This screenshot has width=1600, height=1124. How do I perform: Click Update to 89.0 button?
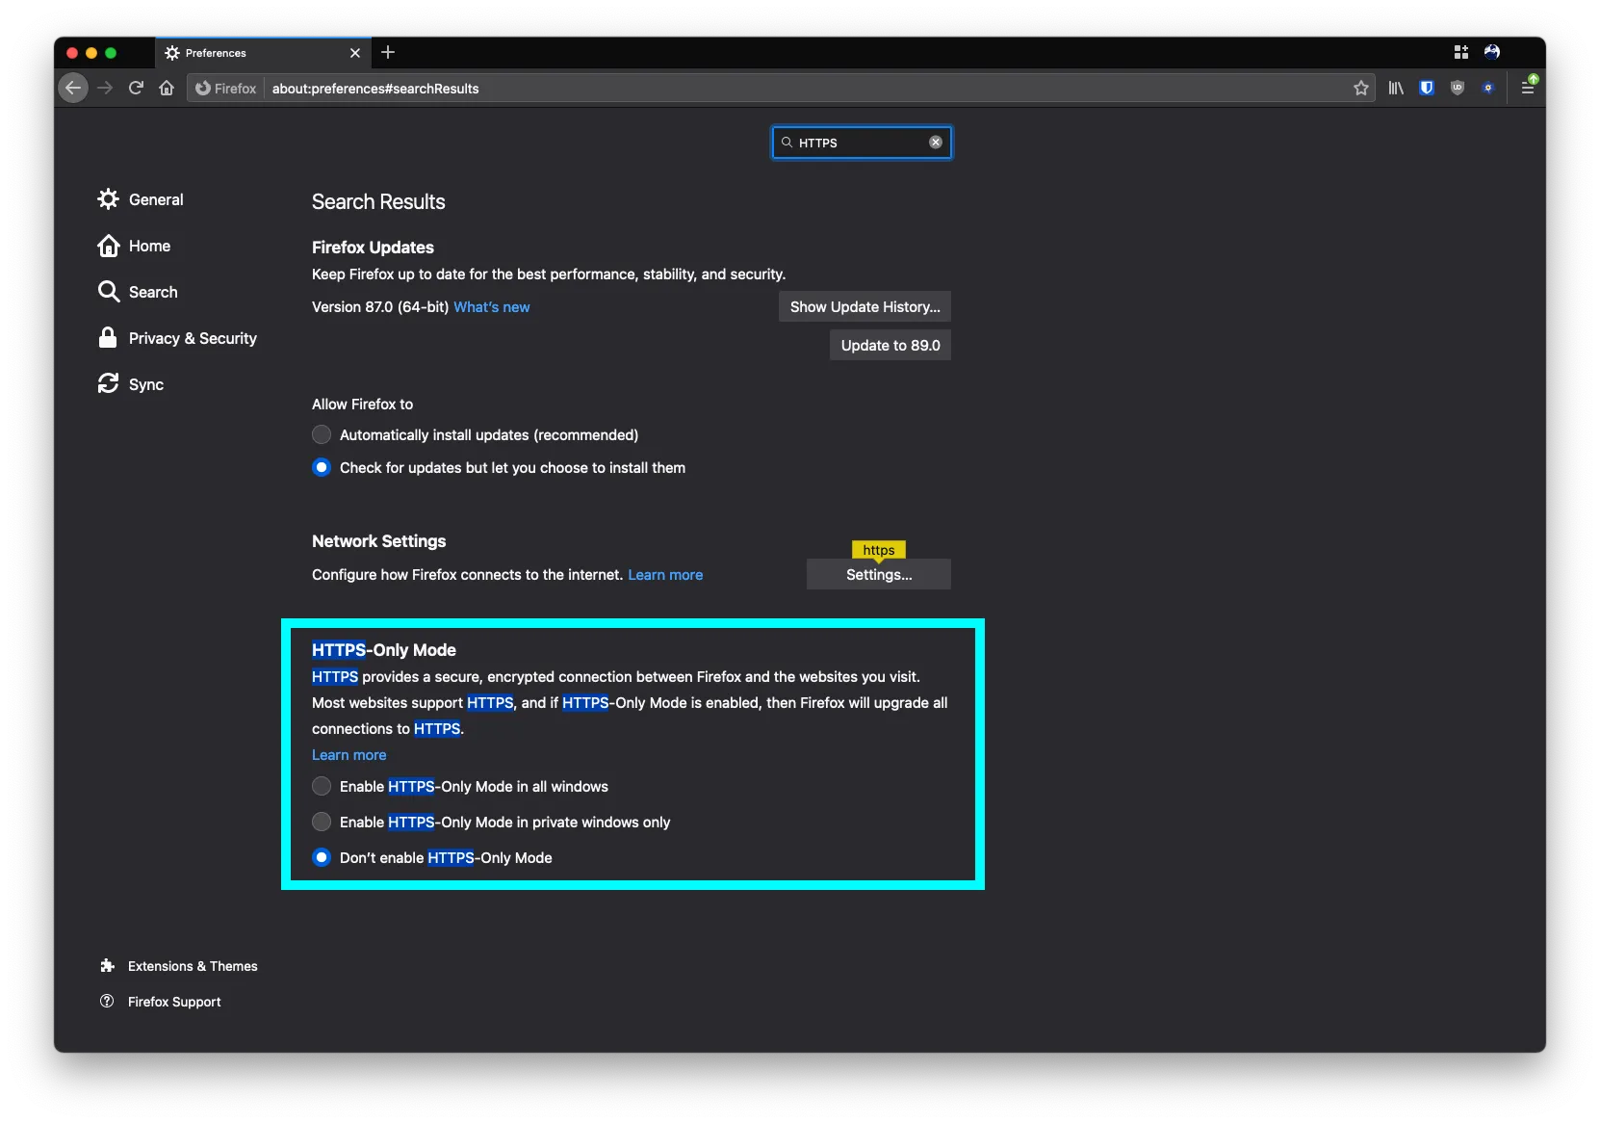pos(890,345)
